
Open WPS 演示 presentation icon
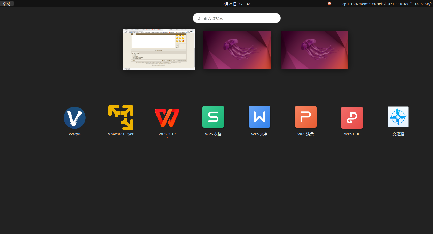pos(306,117)
